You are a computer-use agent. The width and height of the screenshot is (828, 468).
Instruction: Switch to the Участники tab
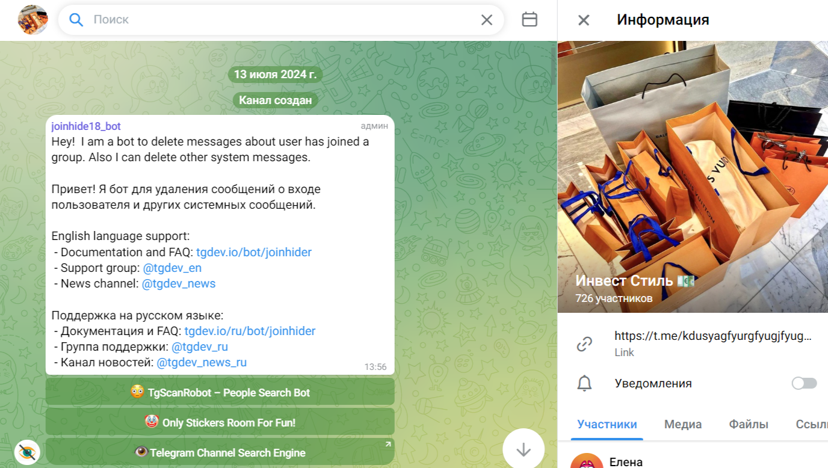(x=607, y=424)
